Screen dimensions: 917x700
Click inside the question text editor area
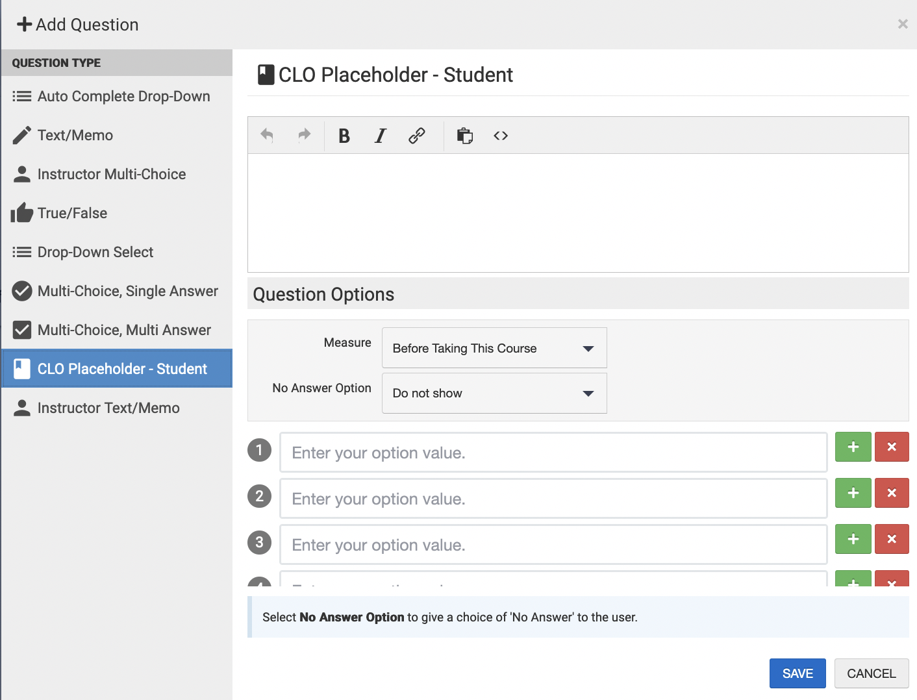tap(578, 213)
